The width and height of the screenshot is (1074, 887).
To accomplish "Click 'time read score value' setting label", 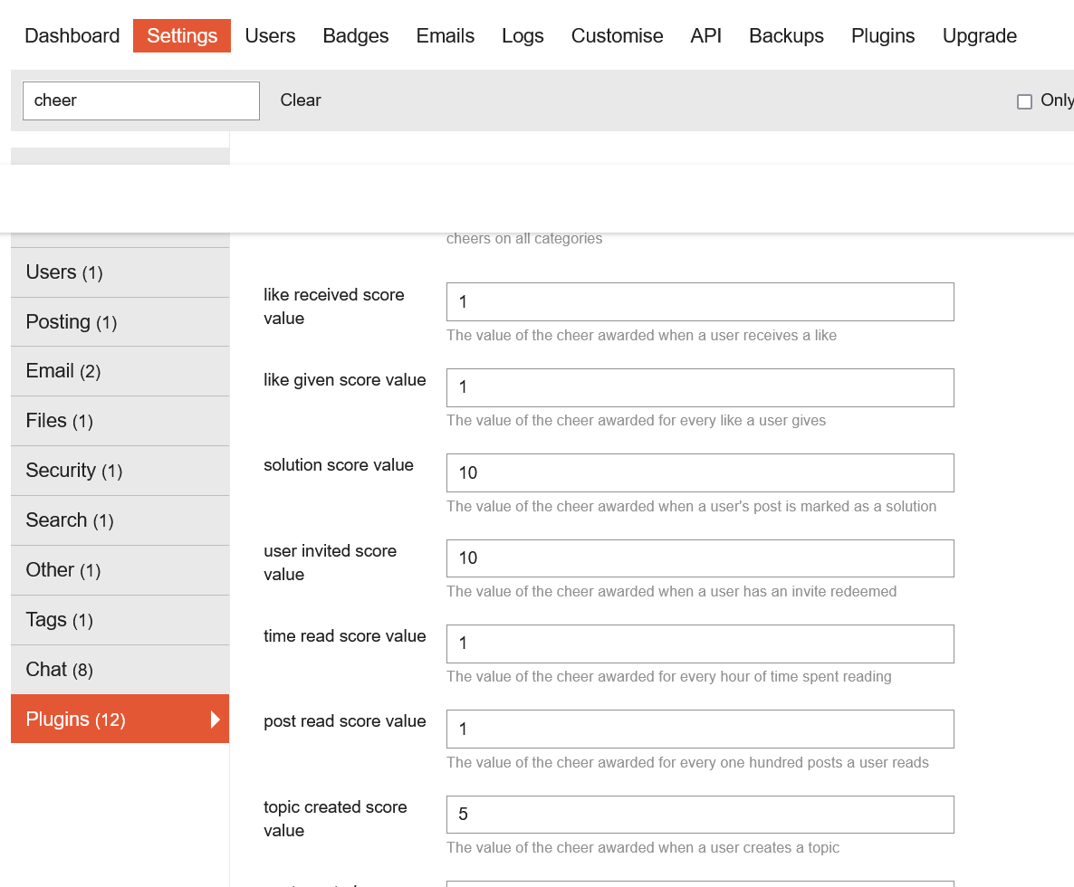I will point(344,636).
